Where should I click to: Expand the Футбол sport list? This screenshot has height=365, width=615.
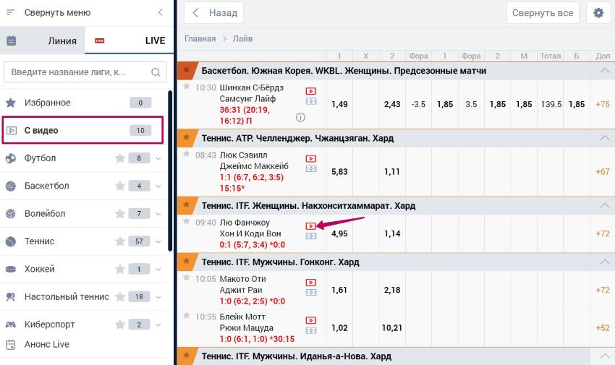pos(158,158)
